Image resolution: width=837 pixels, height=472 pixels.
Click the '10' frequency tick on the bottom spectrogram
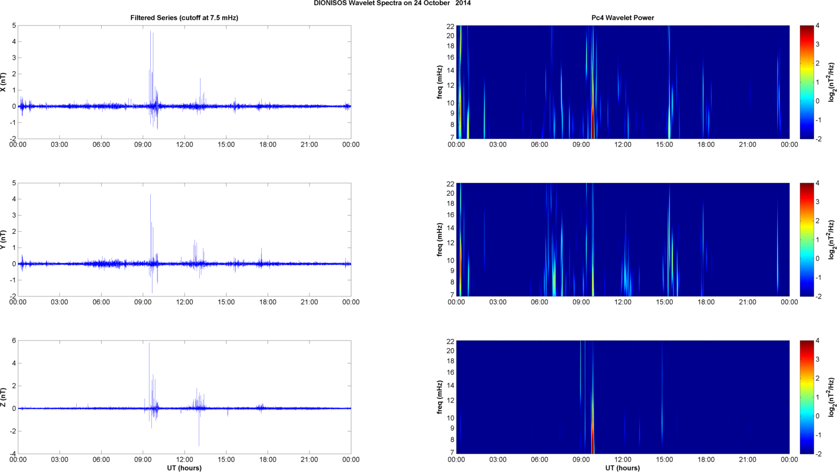pyautogui.click(x=450, y=418)
